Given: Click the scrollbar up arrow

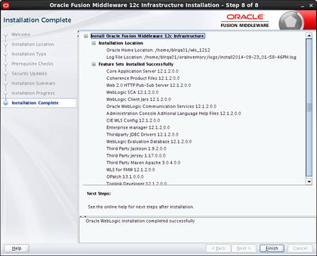Looking at the screenshot, I should tap(309, 35).
